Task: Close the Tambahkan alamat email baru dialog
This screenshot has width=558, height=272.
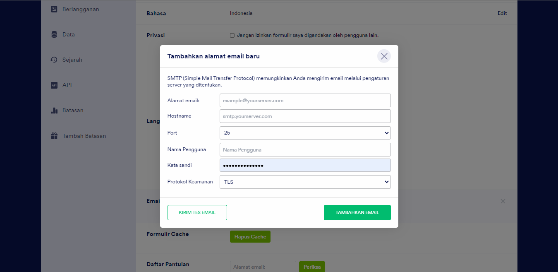Action: [384, 56]
